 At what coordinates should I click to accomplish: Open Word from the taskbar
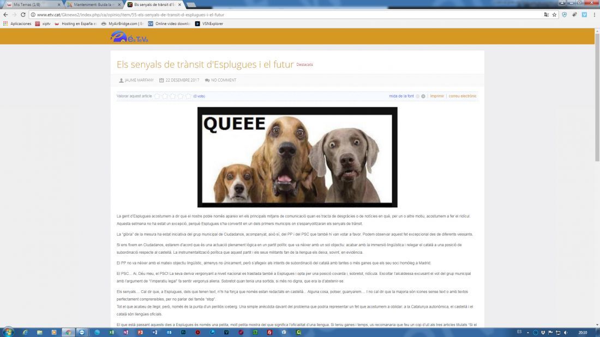click(x=154, y=333)
